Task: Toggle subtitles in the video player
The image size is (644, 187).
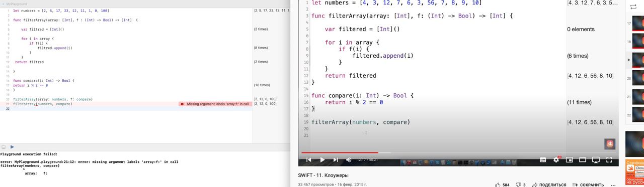Action: click(x=543, y=160)
